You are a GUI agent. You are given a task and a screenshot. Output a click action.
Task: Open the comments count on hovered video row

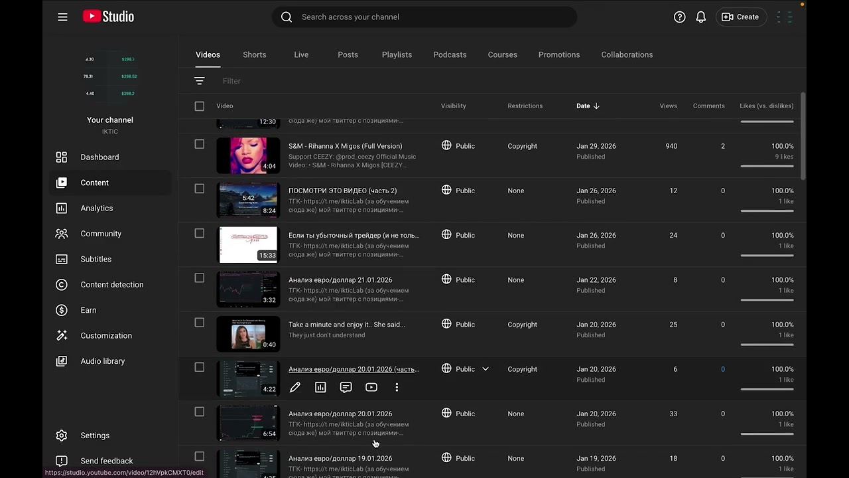pos(723,369)
